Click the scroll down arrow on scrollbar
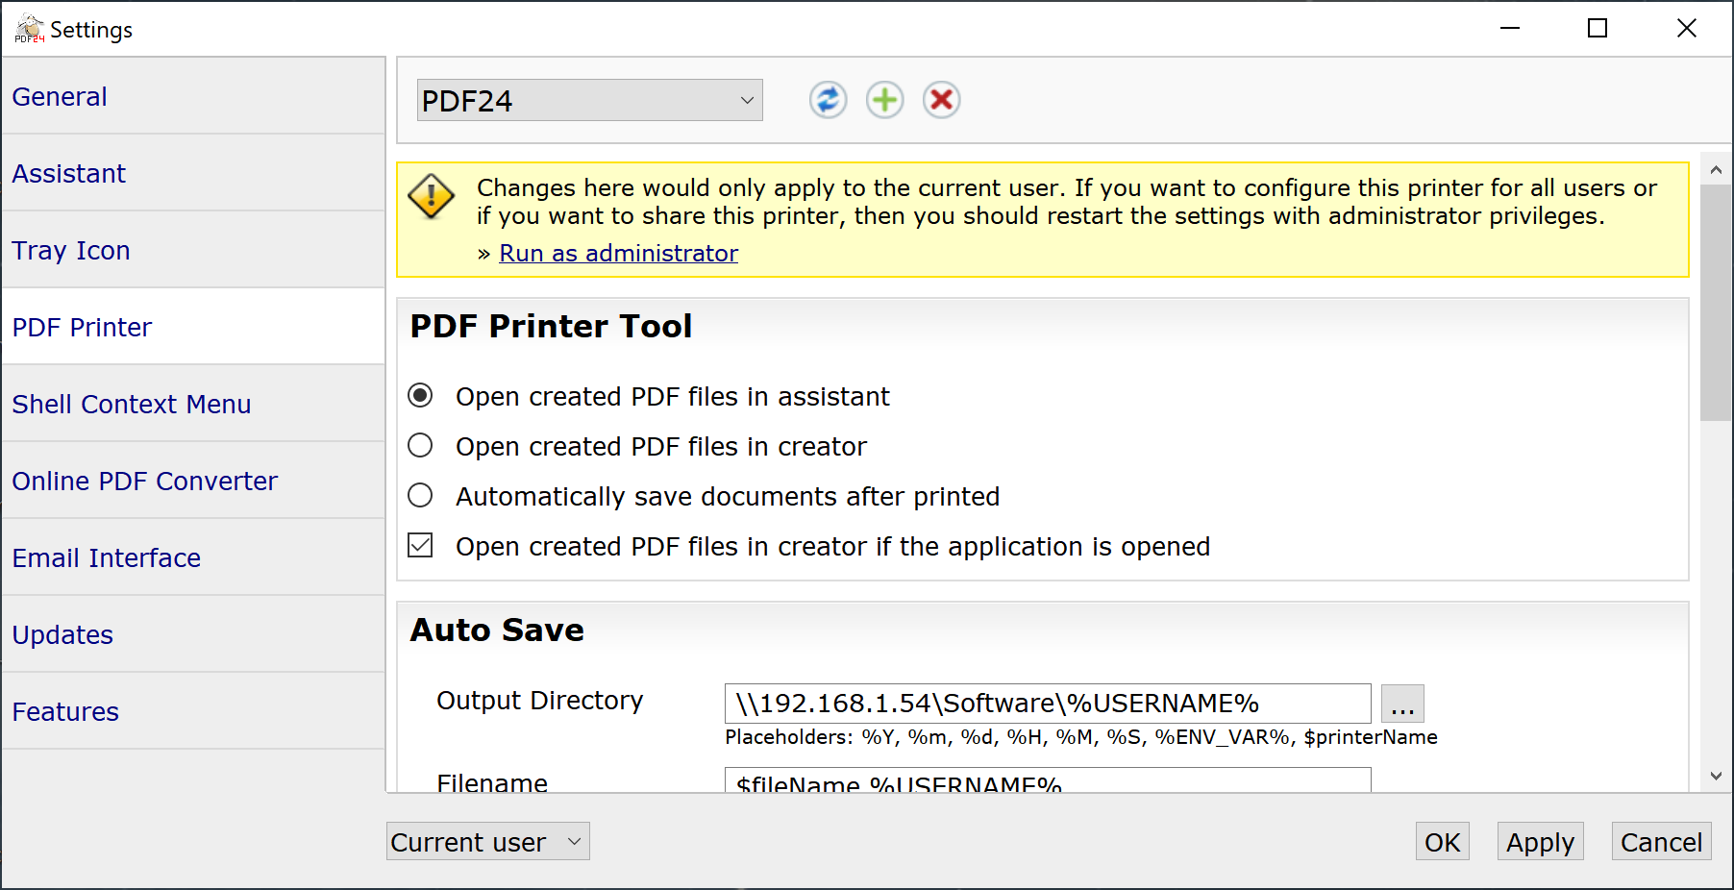 tap(1716, 776)
